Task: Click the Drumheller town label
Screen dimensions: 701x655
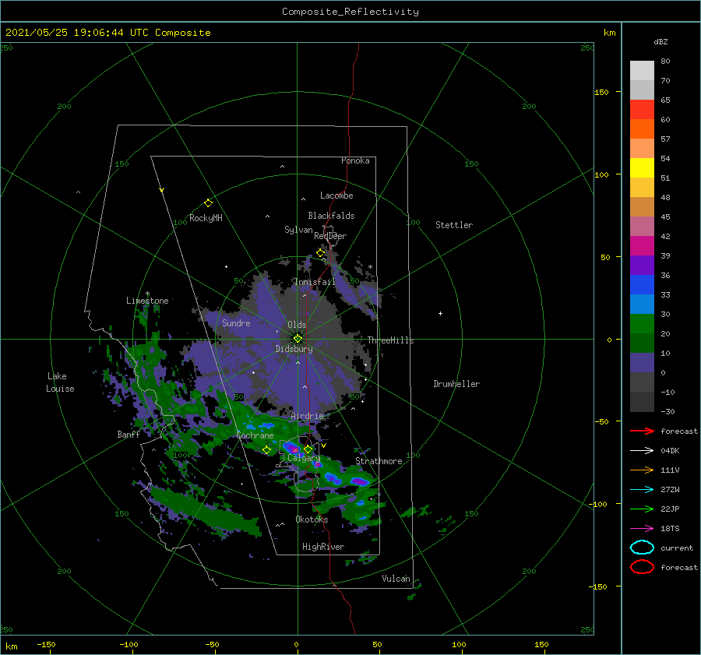Action: tap(456, 384)
